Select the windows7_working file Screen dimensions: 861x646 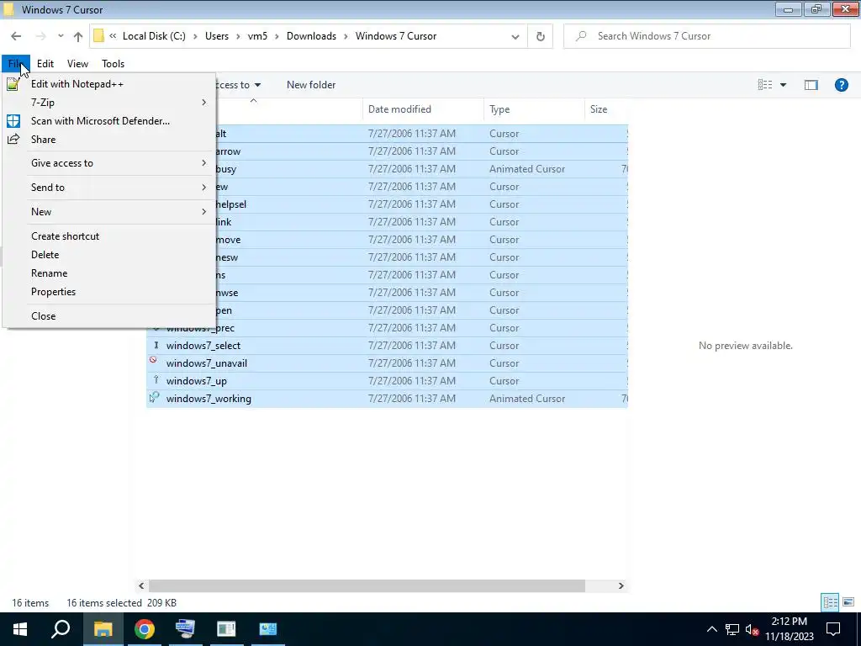(387, 399)
